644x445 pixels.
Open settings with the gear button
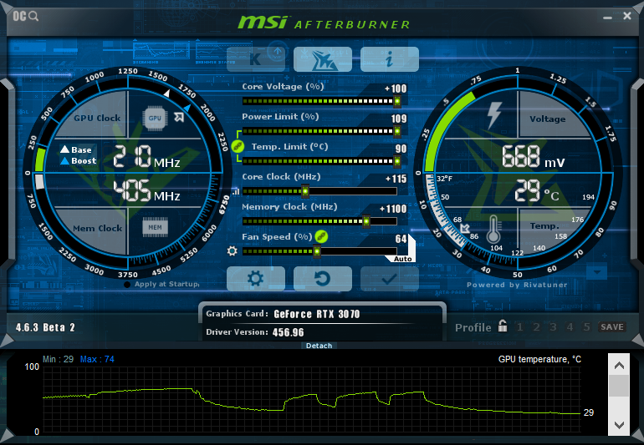point(255,279)
